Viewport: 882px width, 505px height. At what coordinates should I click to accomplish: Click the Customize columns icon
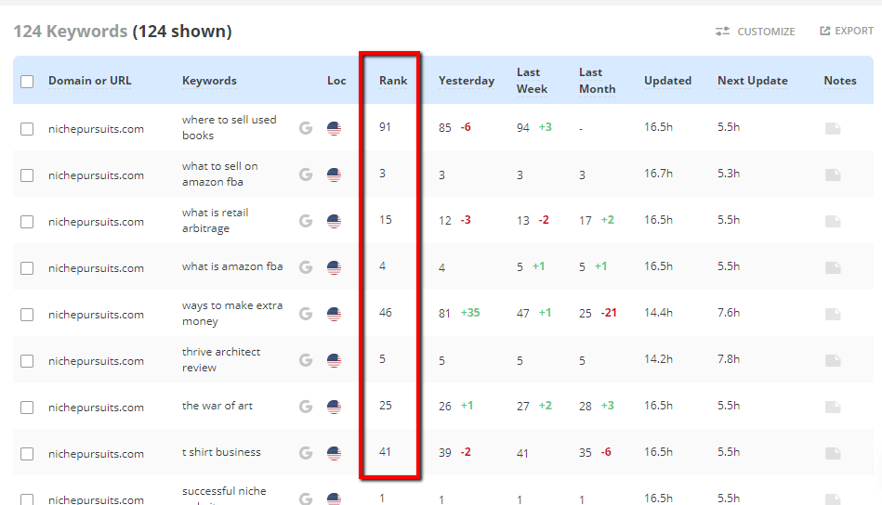pos(722,32)
